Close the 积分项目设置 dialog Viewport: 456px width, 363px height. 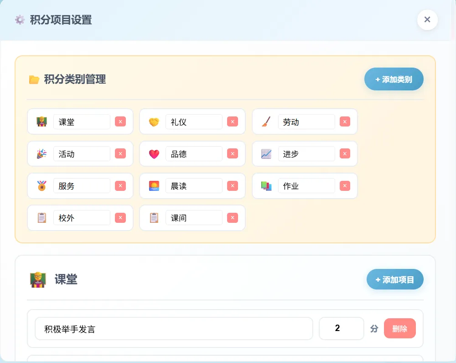[x=427, y=20]
